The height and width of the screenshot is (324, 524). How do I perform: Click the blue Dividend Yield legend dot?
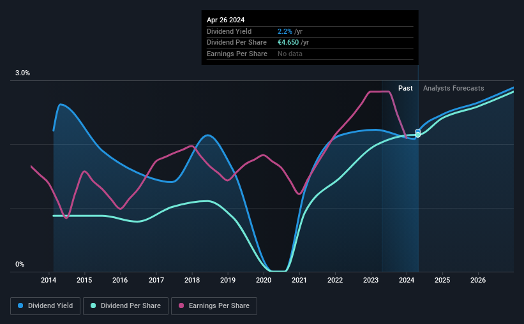click(20, 306)
